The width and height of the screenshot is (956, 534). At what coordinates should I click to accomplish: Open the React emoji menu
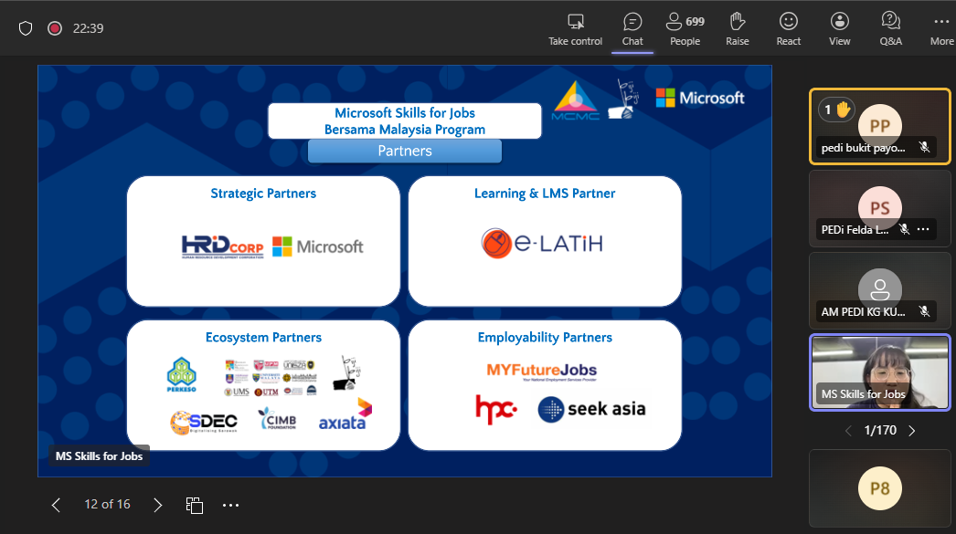(x=788, y=28)
